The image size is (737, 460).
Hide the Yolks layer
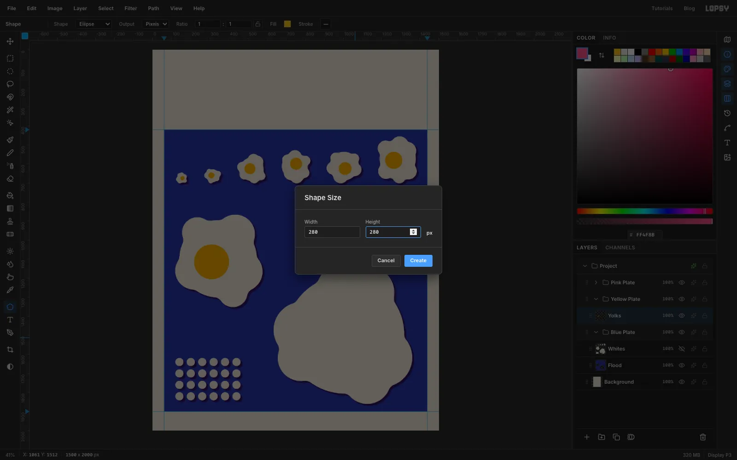[x=682, y=316]
